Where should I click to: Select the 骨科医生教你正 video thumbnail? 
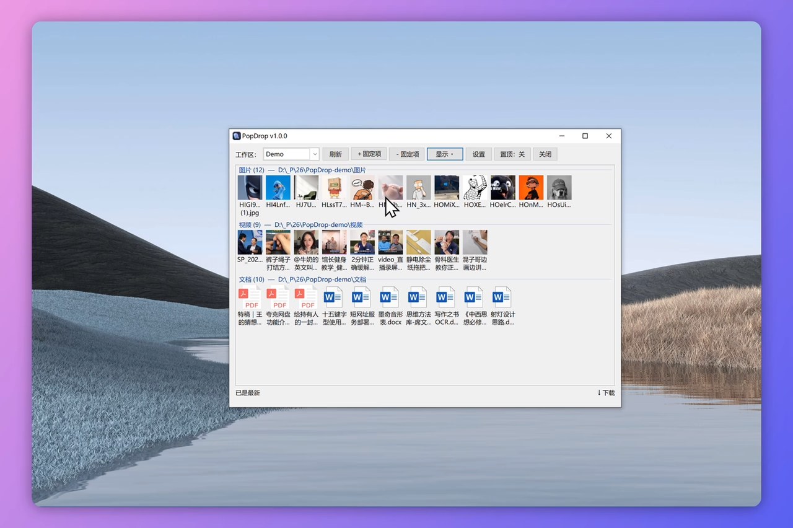click(447, 242)
